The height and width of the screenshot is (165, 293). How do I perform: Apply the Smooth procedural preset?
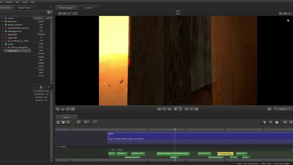click(x=41, y=53)
